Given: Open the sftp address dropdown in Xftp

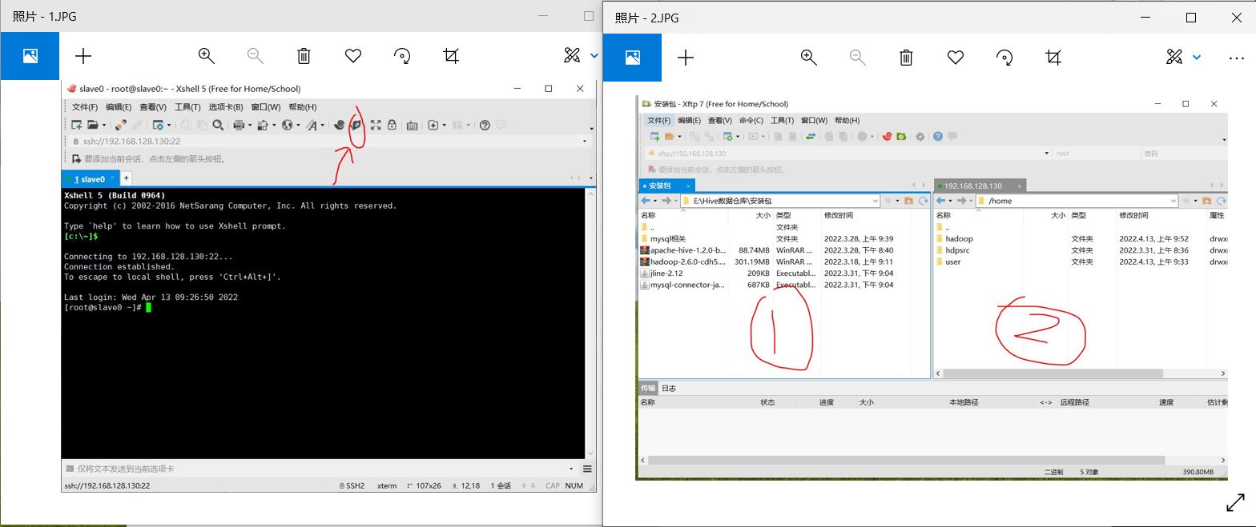Looking at the screenshot, I should [1046, 154].
